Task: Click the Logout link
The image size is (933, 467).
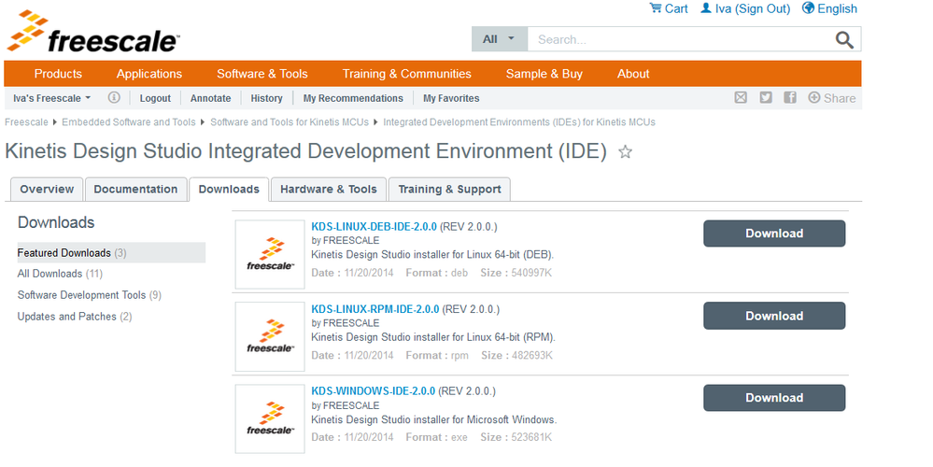Action: pos(155,98)
